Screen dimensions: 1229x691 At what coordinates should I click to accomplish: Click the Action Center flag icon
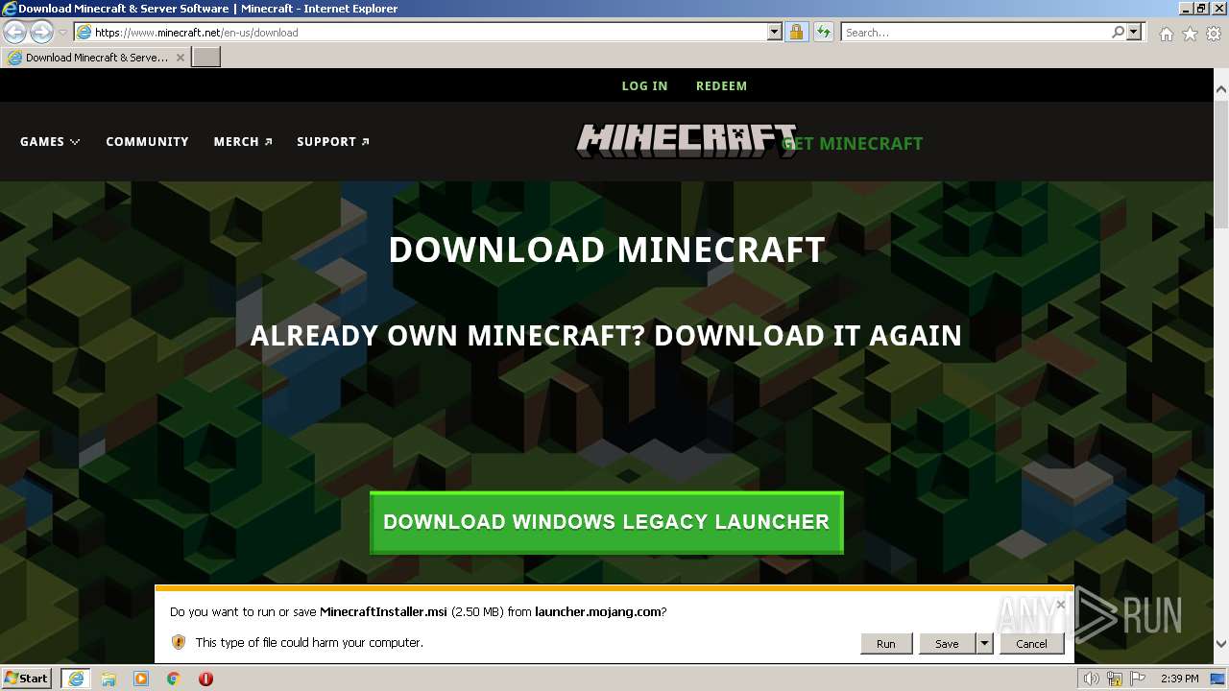pos(1138,679)
